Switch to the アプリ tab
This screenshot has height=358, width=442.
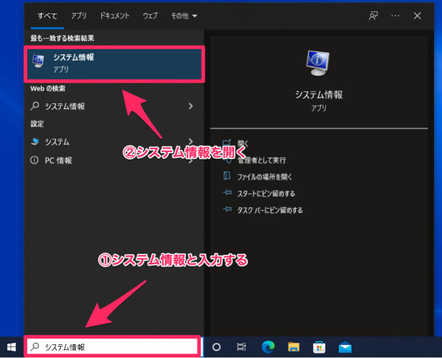pyautogui.click(x=79, y=16)
